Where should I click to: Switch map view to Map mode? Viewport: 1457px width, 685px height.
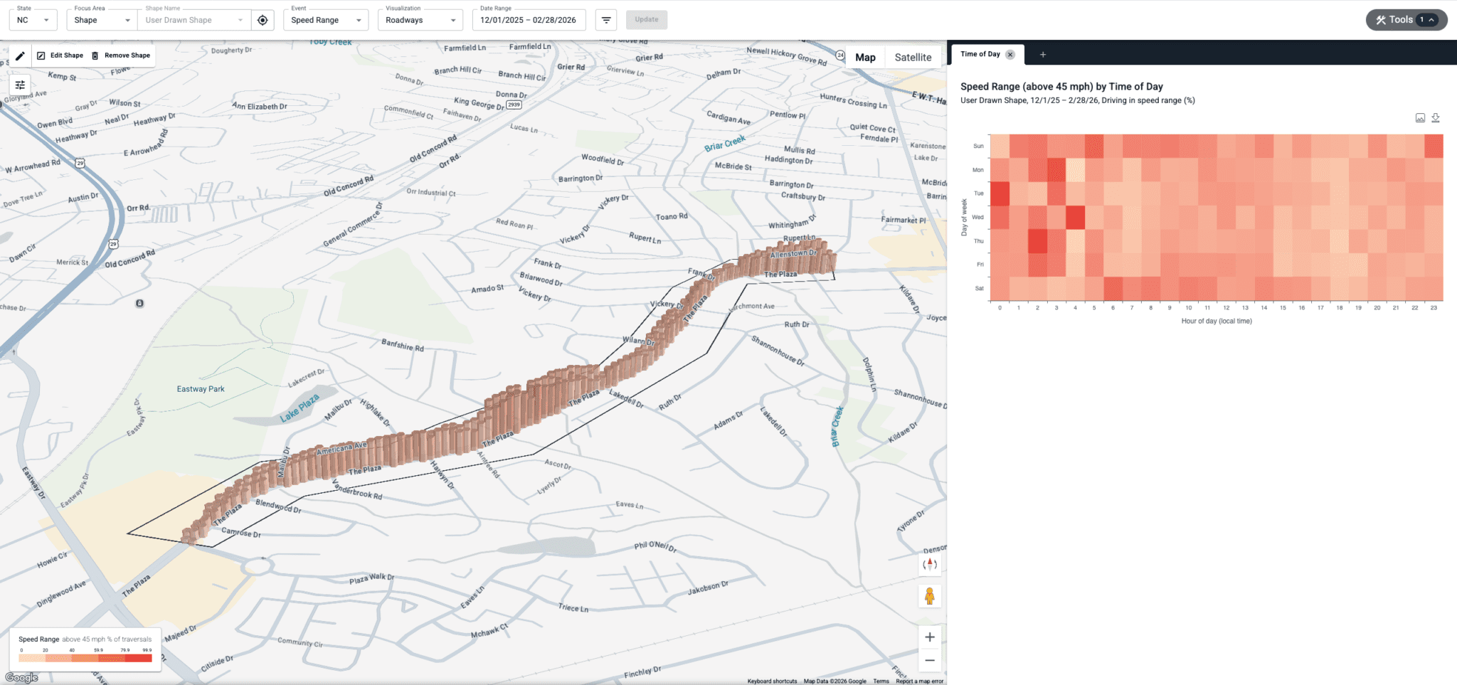click(x=865, y=58)
